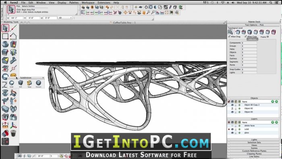Open the Subdivision palette dropdown arrow
The width and height of the screenshot is (282, 159).
click(x=43, y=78)
